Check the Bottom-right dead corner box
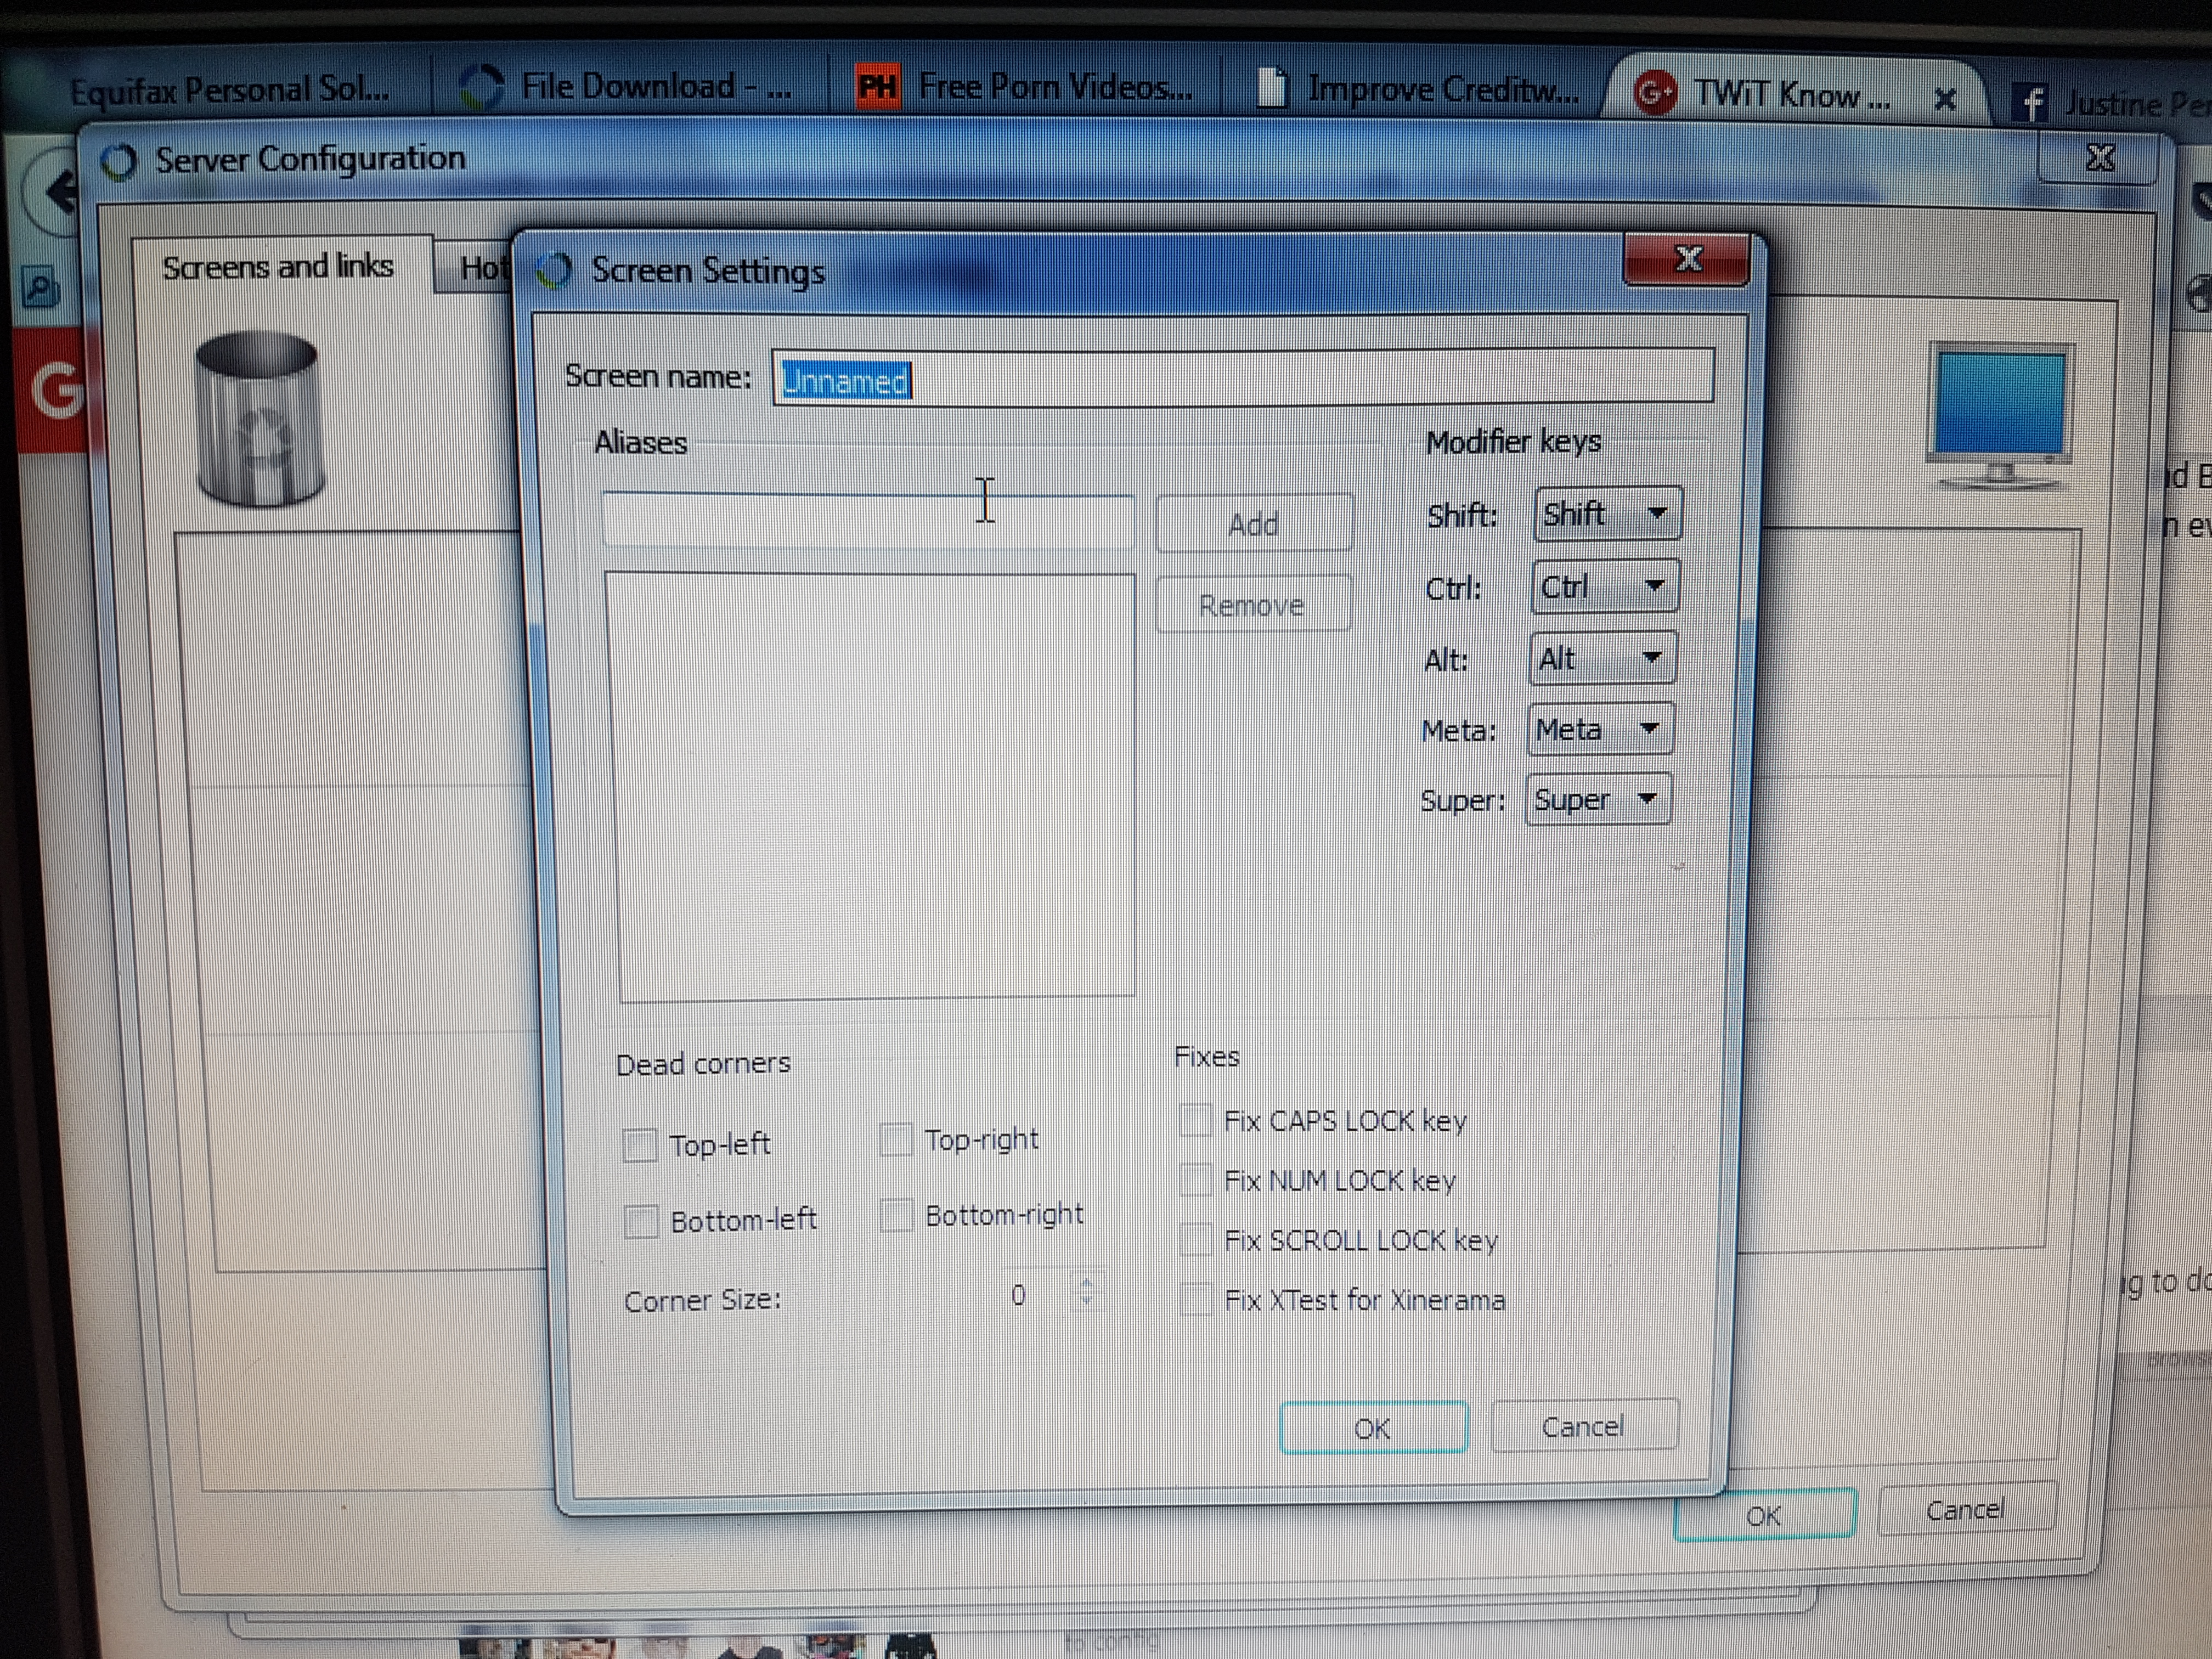 click(896, 1216)
